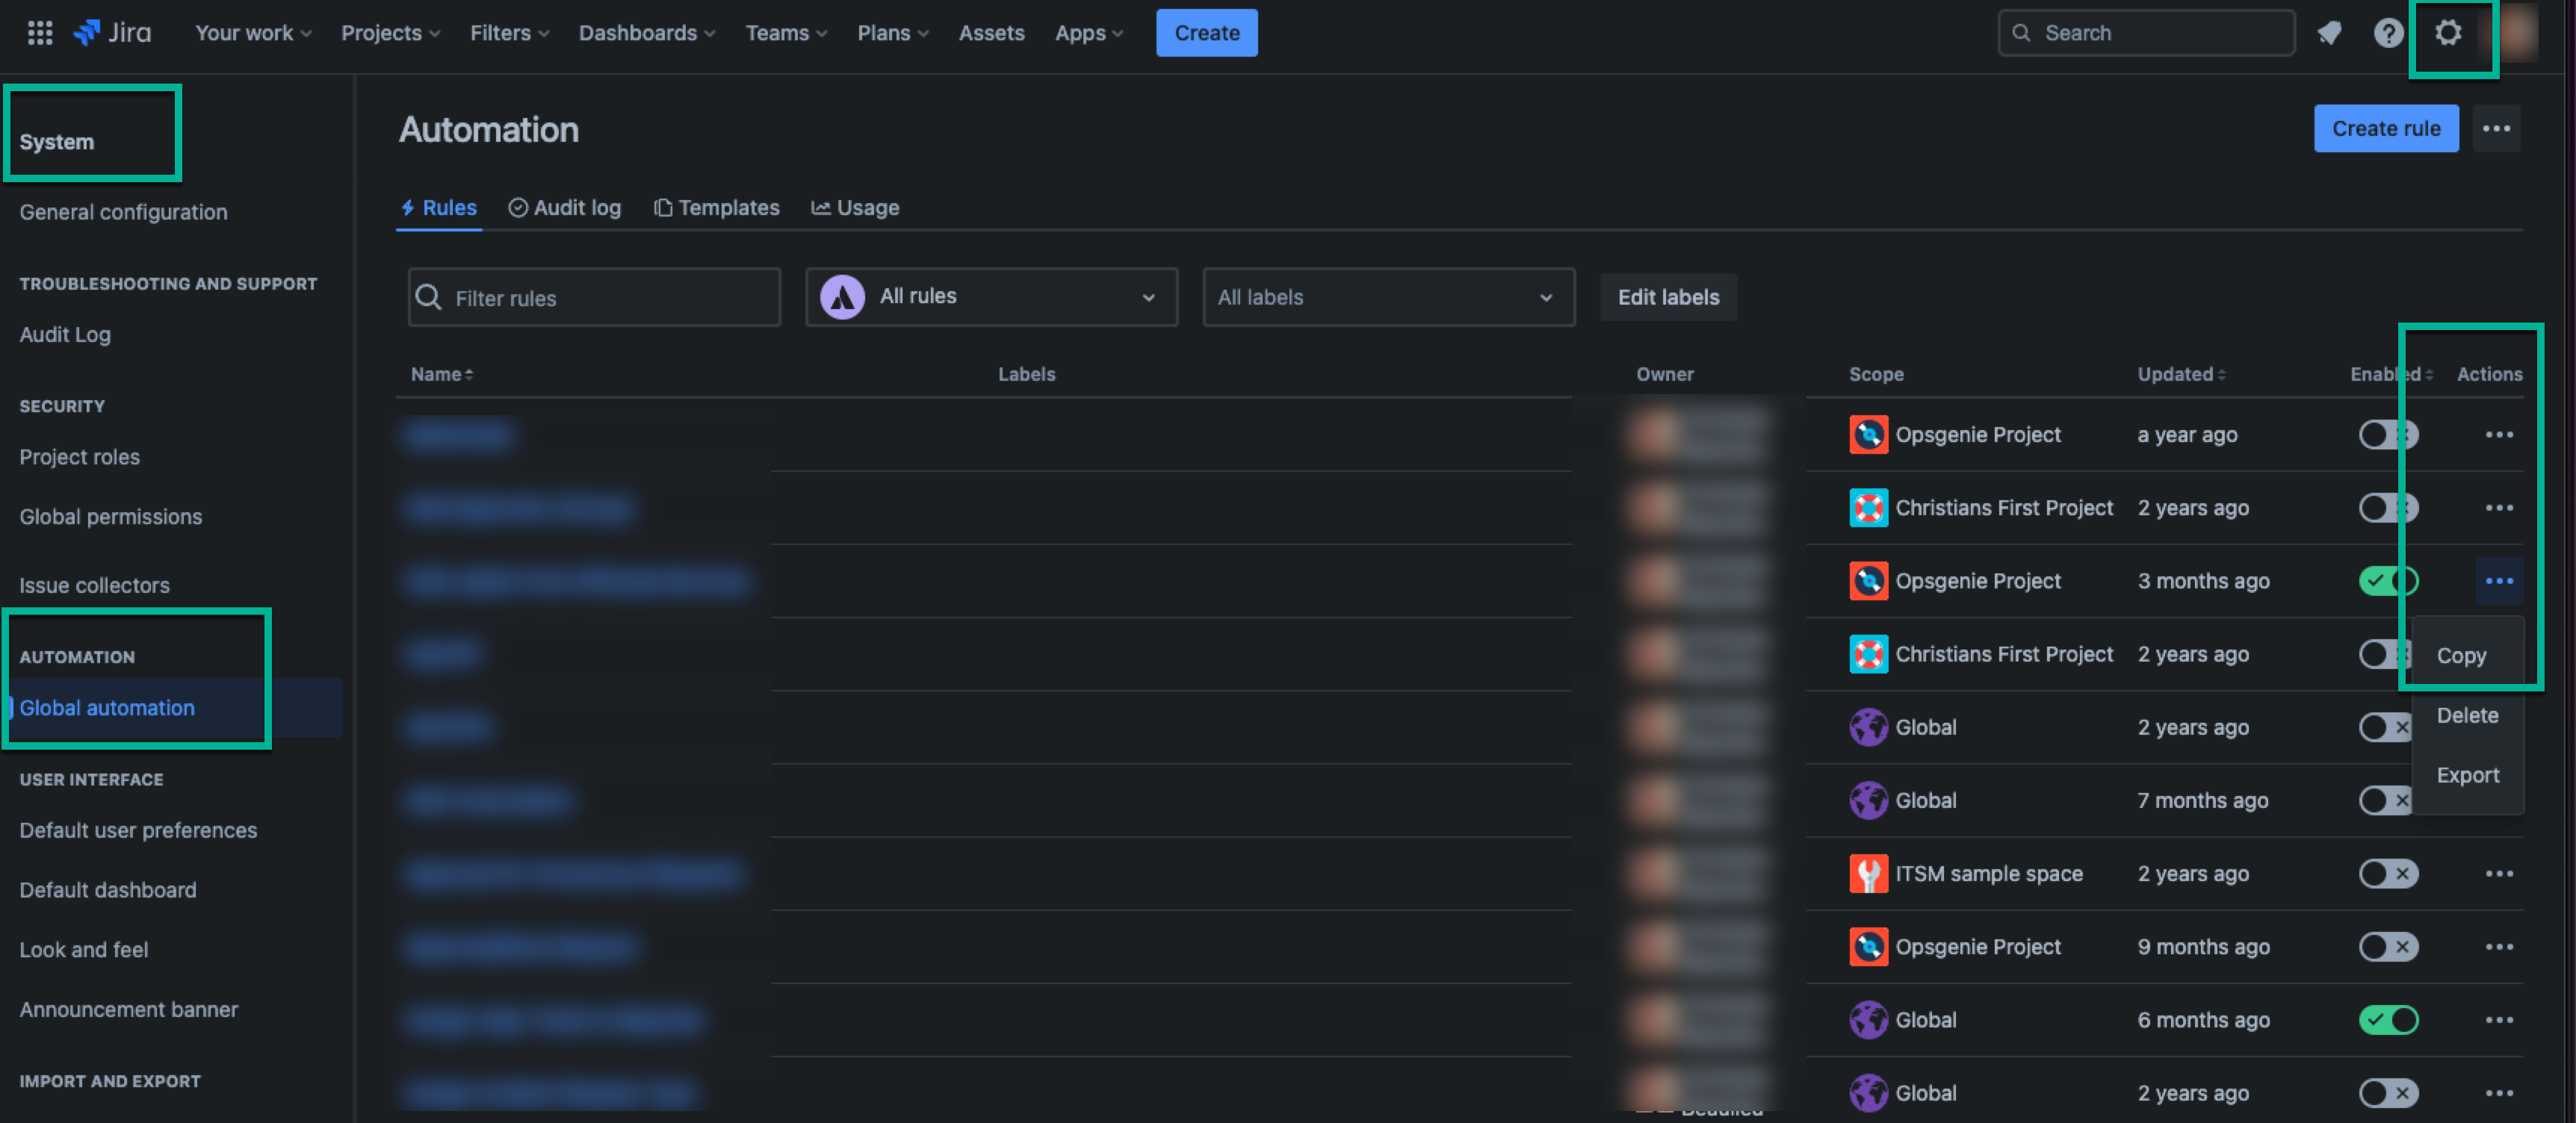Viewport: 2576px width, 1123px height.
Task: Open Global permissions in the sidebar
Action: [x=110, y=517]
